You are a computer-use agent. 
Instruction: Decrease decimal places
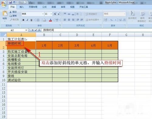(x=124, y=20)
